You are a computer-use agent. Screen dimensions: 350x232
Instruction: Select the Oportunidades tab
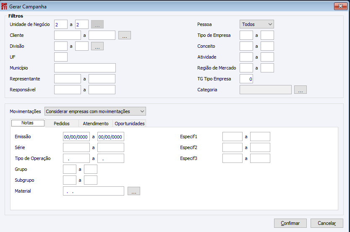click(130, 124)
